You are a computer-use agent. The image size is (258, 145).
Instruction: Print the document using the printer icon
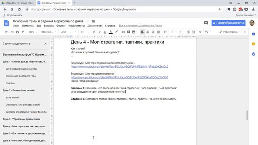pyautogui.click(x=17, y=32)
